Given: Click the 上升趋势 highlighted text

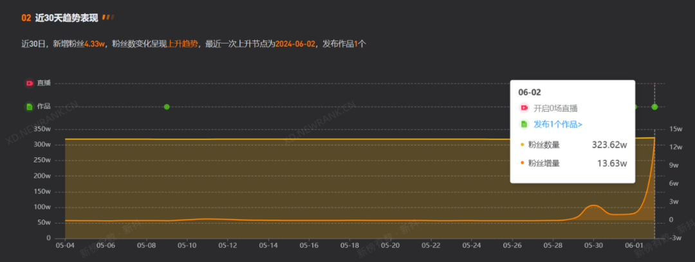Looking at the screenshot, I should [183, 44].
